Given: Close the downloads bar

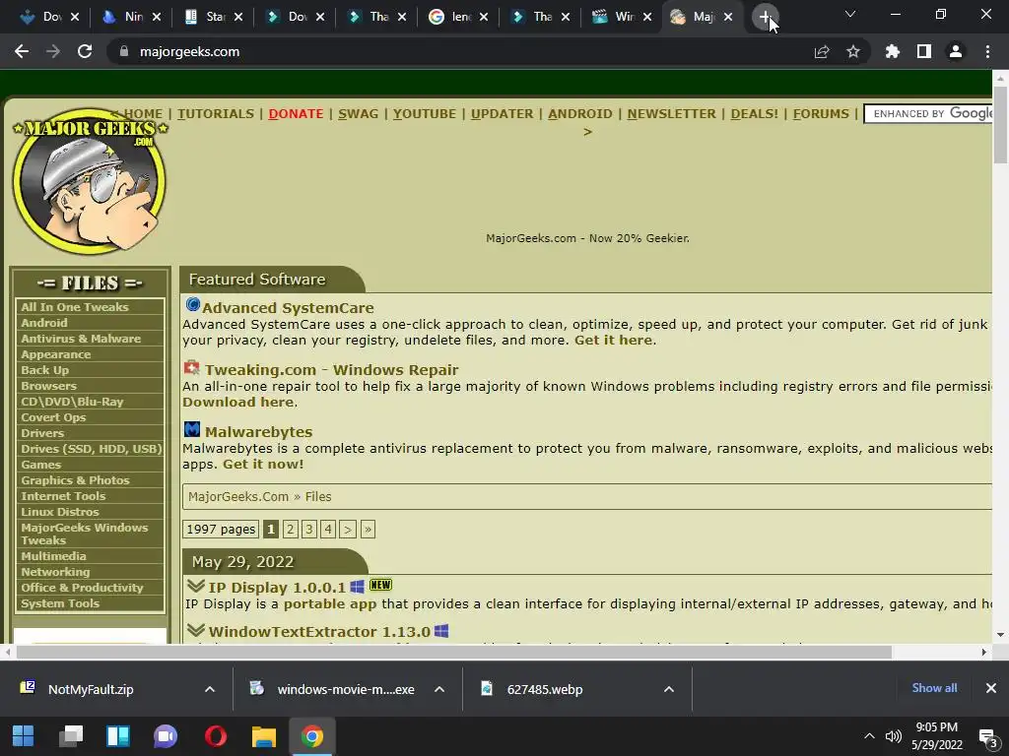Looking at the screenshot, I should pyautogui.click(x=991, y=688).
